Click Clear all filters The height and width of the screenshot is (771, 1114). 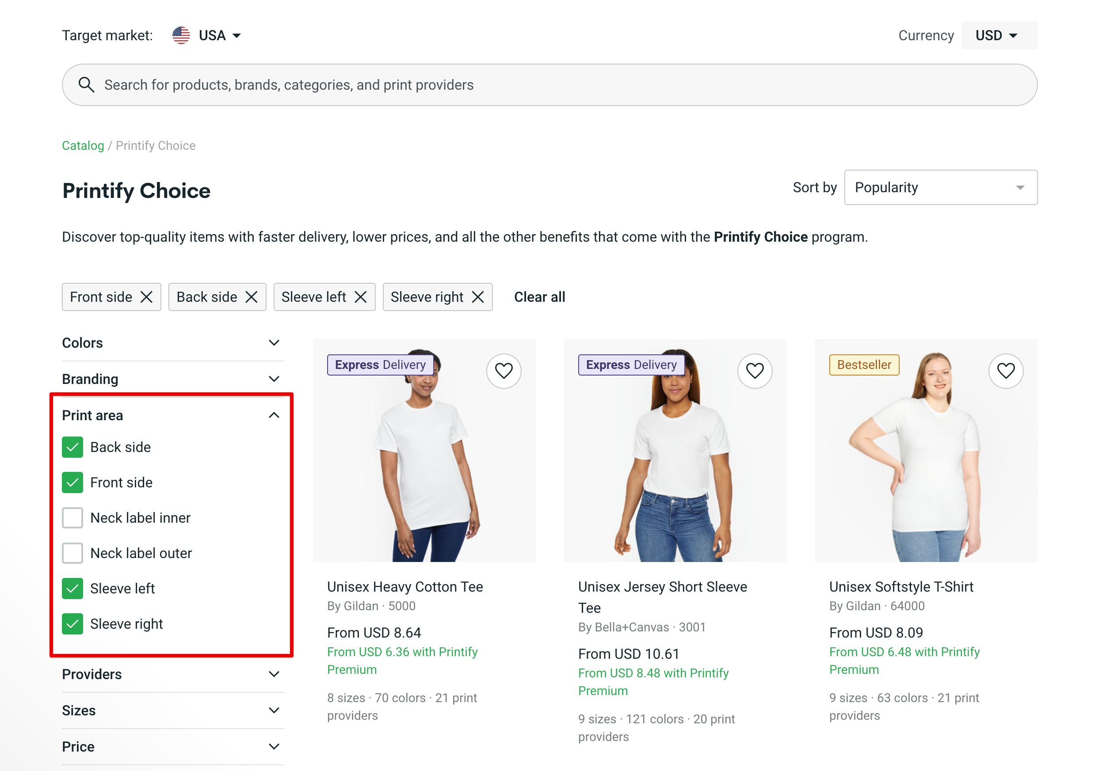[539, 297]
